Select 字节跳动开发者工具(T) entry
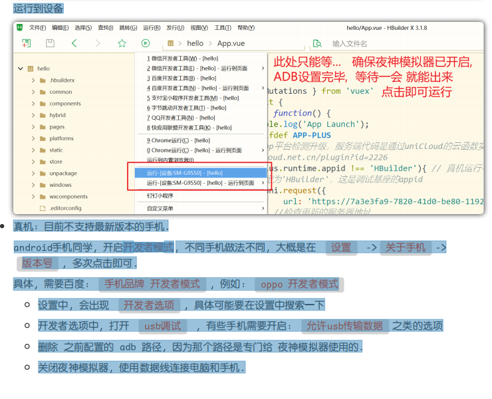This screenshot has height=399, width=492. tap(201, 108)
